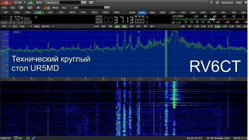This screenshot has height=140, width=249.
Task: Open Настройки settings
Action: click(x=227, y=3)
